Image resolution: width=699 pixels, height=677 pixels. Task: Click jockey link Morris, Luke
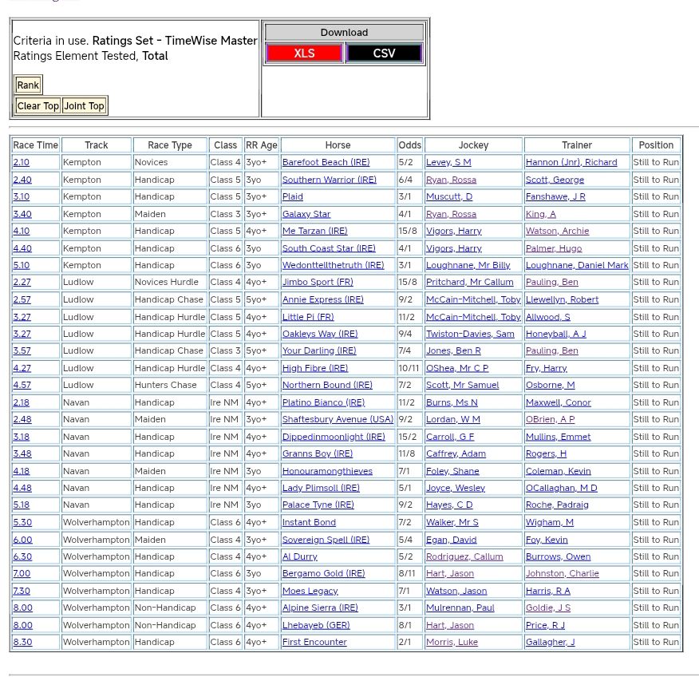452,642
